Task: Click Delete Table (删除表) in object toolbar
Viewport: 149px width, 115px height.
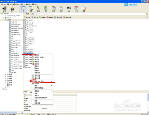Action: (x=50, y=17)
